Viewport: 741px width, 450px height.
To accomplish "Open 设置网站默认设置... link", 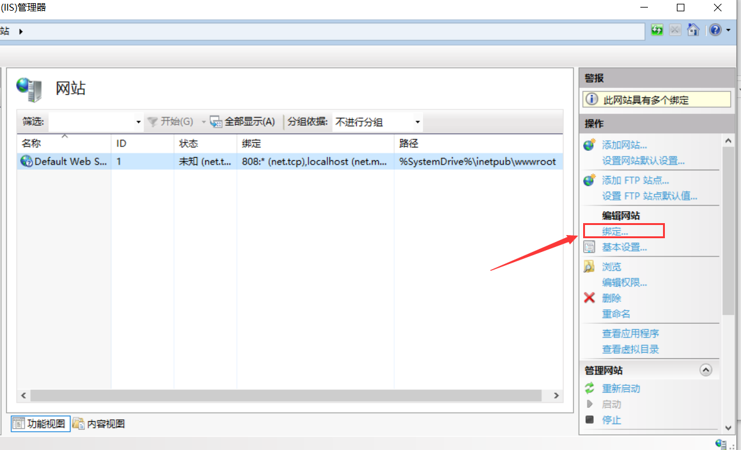I will [643, 160].
